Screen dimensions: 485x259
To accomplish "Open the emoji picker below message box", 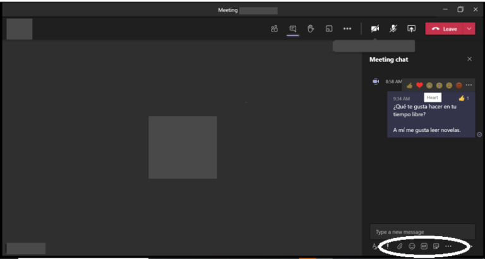I will pyautogui.click(x=412, y=246).
